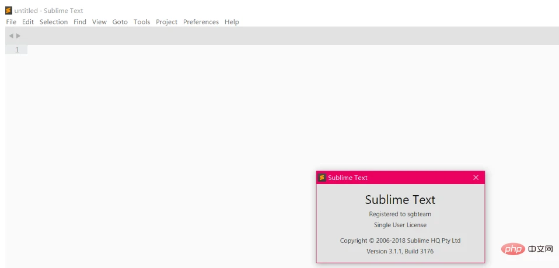Click the 'Version 3.1.1, Build 3176' text
Image resolution: width=559 pixels, height=268 pixels.
(x=400, y=251)
